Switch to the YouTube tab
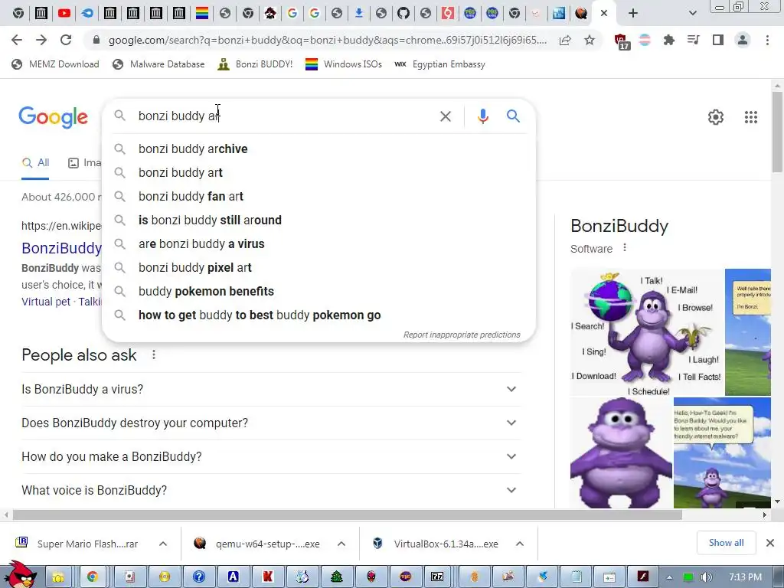Image resolution: width=784 pixels, height=588 pixels. pos(64,14)
